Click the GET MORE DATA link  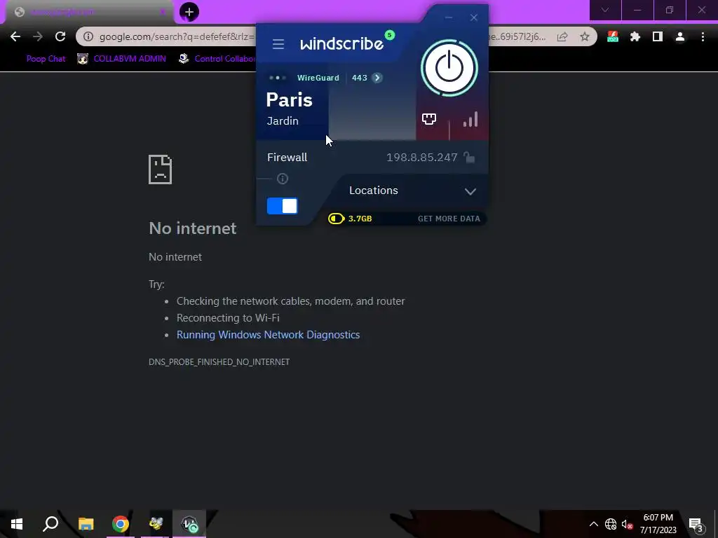tap(449, 219)
